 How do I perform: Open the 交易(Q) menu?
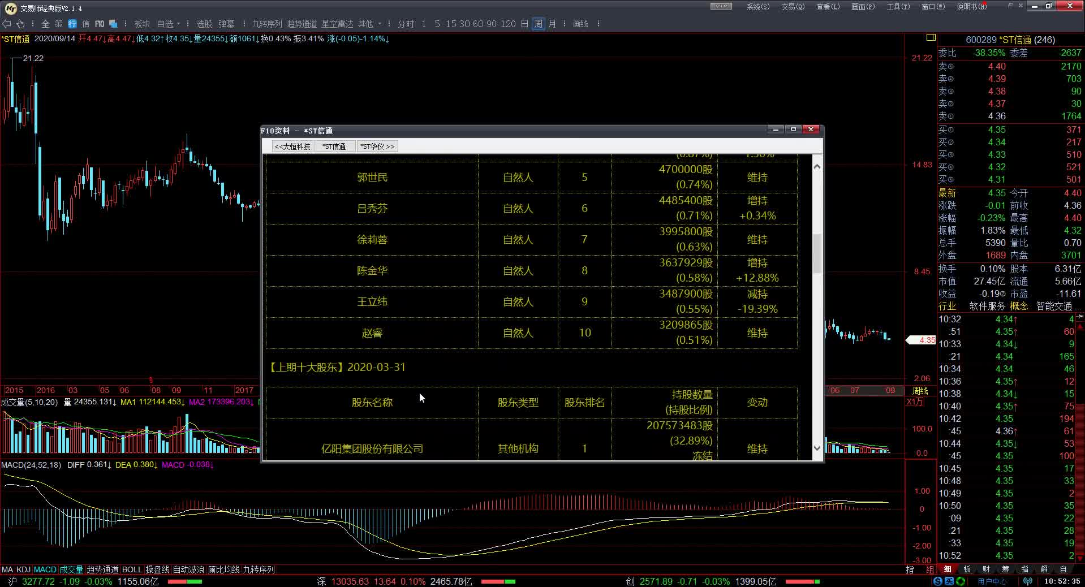(793, 7)
